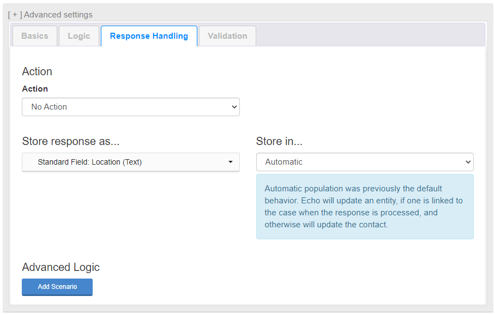Open the Store in Automatic dropdown

tap(365, 162)
